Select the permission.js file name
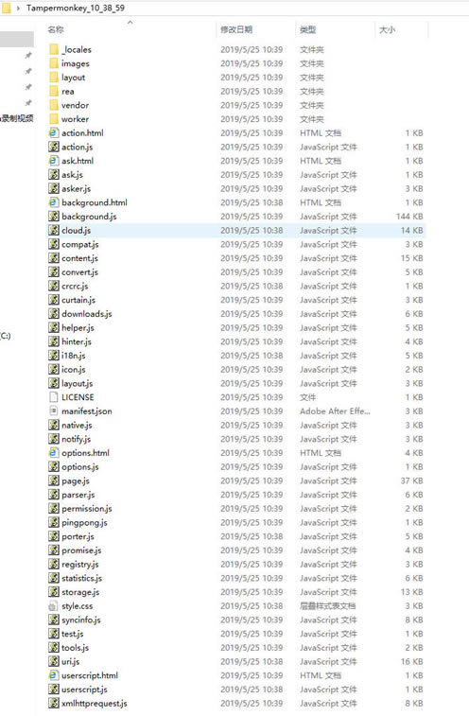This screenshot has width=469, height=716. [x=87, y=508]
